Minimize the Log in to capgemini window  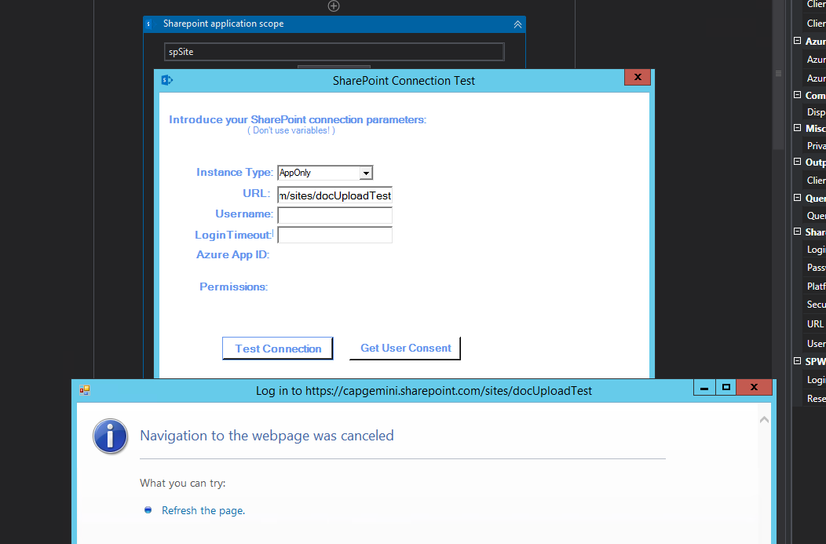(704, 388)
